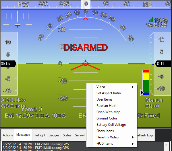This screenshot has height=151, width=172.
Task: Click the rtk Fixed GPS status text
Action: pos(148,116)
